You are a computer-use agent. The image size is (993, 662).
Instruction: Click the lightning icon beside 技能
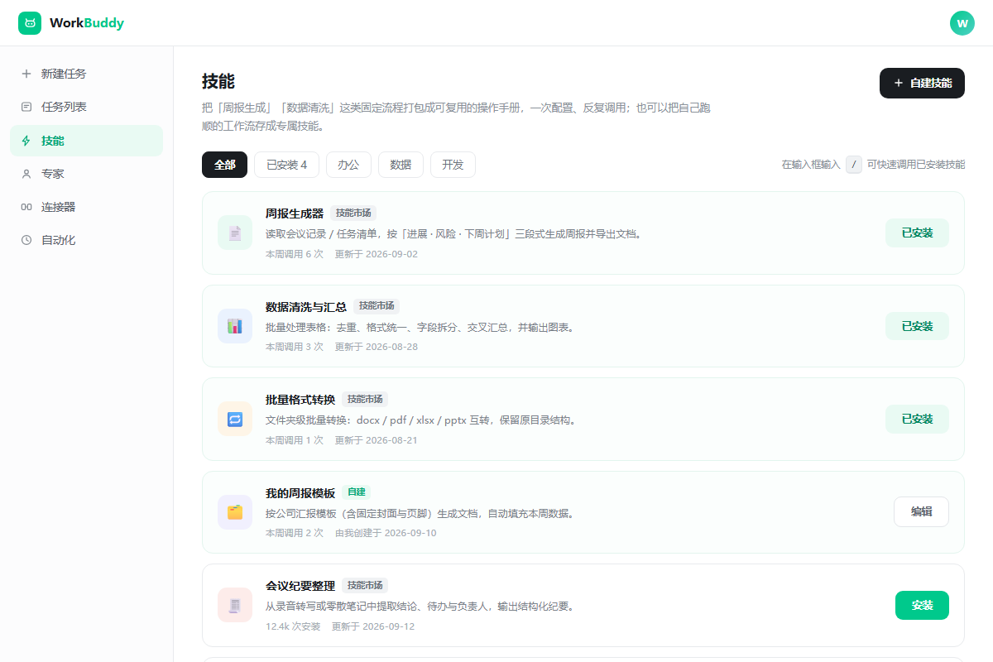click(26, 141)
